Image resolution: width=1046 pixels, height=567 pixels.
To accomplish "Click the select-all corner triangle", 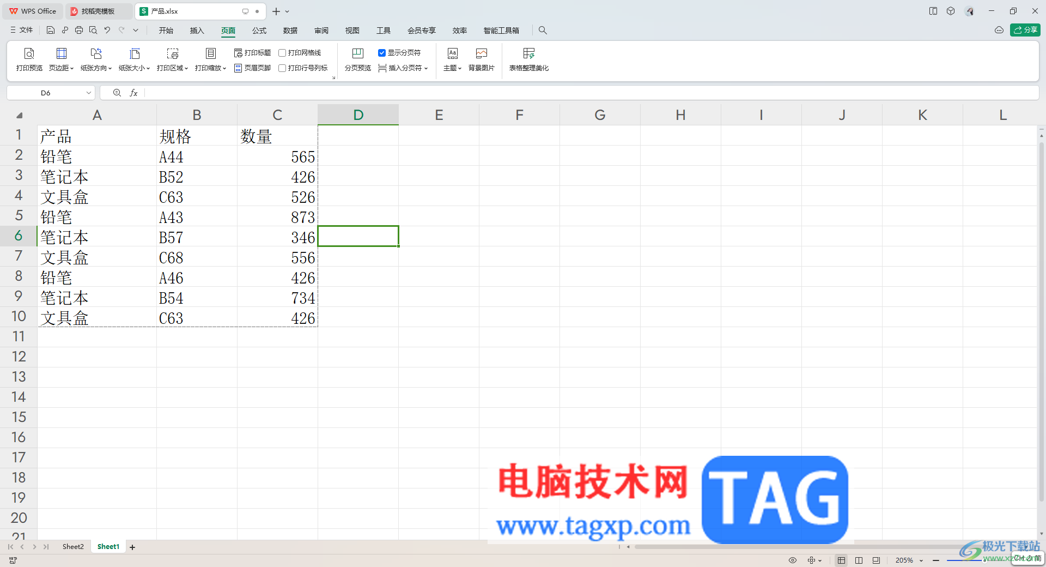I will [x=19, y=115].
